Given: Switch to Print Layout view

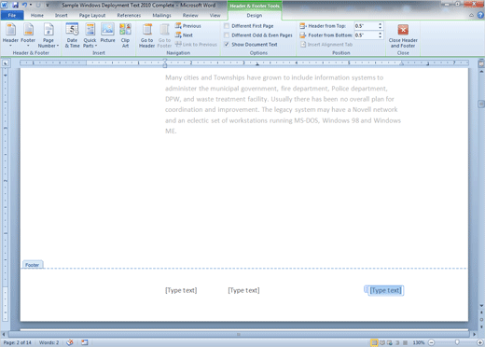Looking at the screenshot, I should [375, 342].
